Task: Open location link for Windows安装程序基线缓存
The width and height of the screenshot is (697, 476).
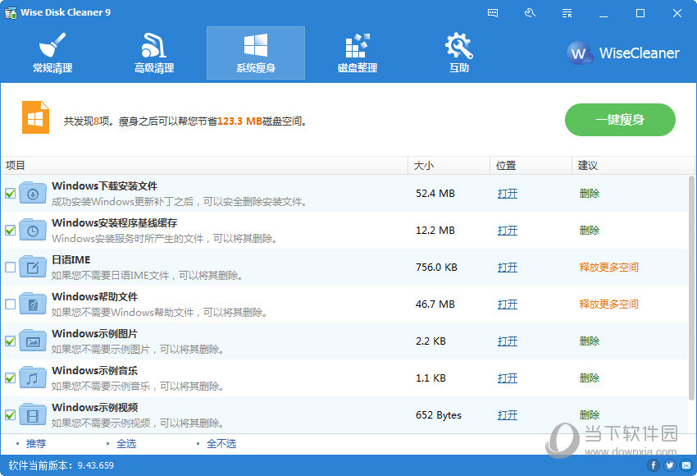Action: click(x=507, y=231)
